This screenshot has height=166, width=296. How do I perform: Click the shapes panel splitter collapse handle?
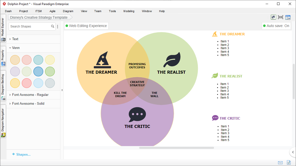point(62,90)
